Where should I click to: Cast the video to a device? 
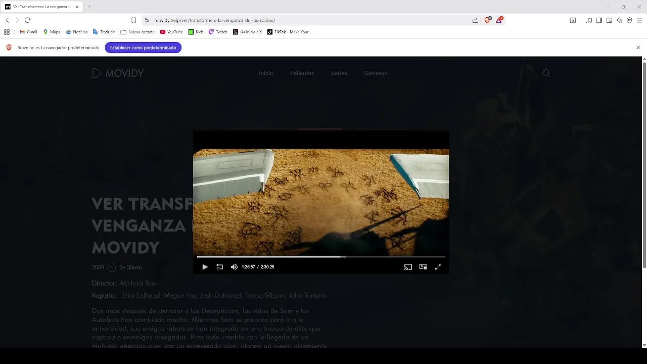point(408,267)
